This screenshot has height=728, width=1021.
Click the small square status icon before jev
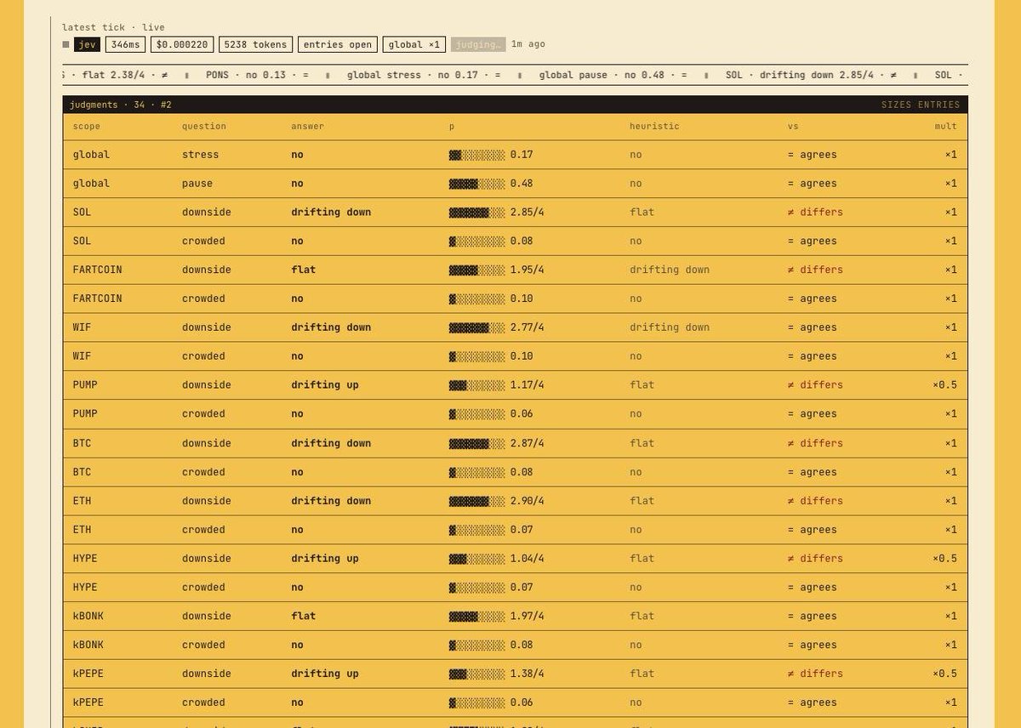[66, 44]
